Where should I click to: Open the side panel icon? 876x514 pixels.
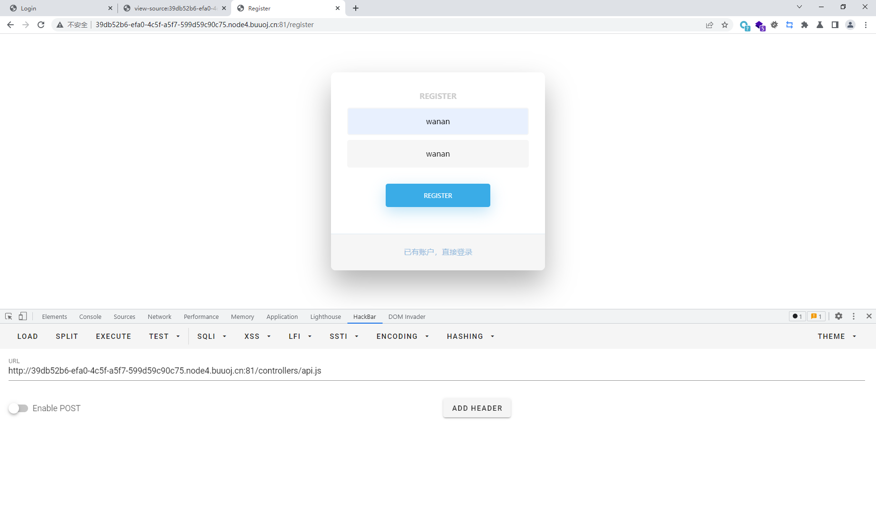point(835,25)
